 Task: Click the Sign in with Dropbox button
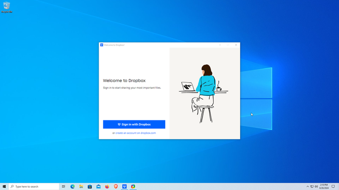[134, 124]
